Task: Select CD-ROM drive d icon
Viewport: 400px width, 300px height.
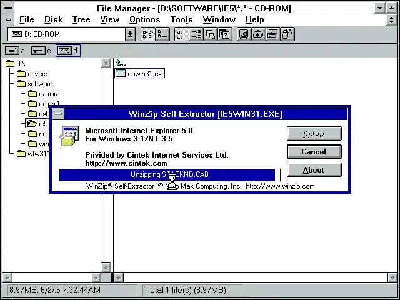Action: pyautogui.click(x=64, y=51)
